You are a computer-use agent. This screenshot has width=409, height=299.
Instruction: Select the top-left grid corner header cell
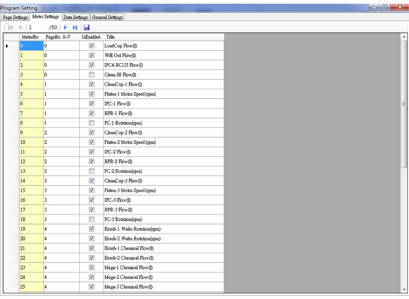pos(11,37)
